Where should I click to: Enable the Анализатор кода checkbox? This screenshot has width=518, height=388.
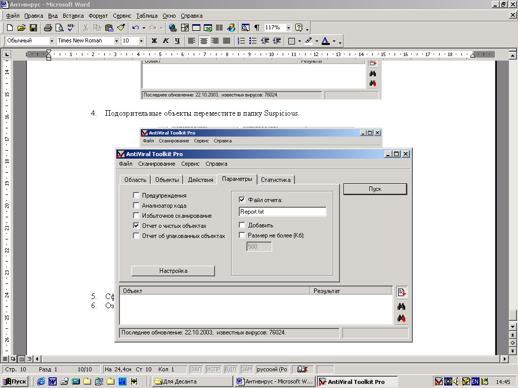click(x=136, y=206)
